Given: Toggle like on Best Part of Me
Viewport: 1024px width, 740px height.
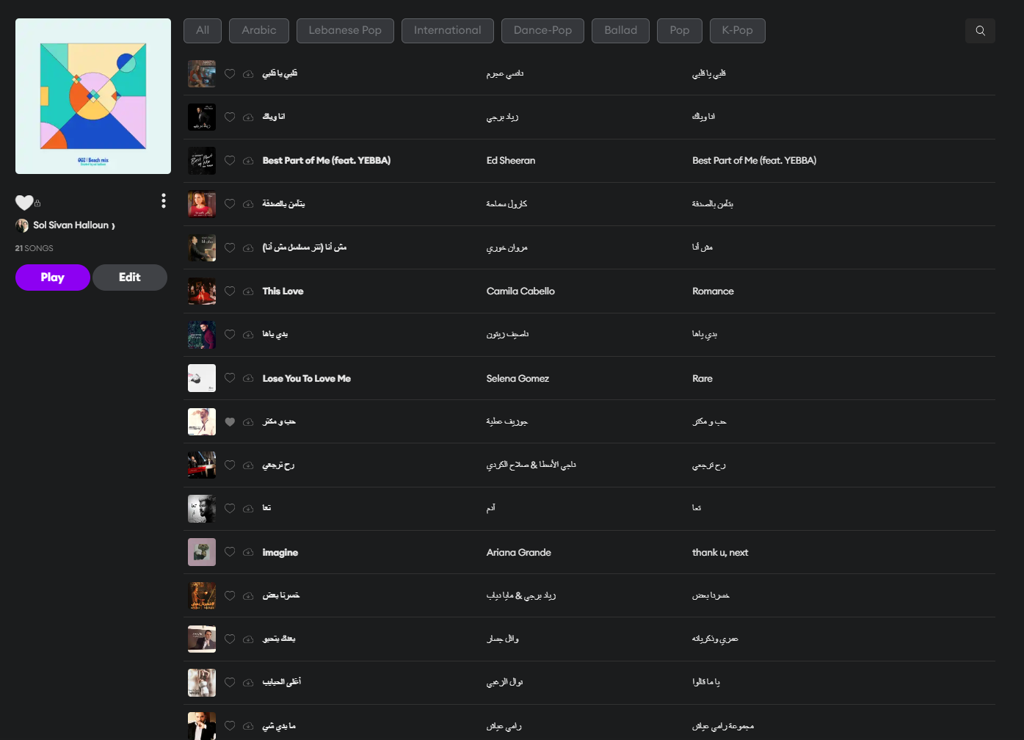Looking at the screenshot, I should (x=230, y=161).
